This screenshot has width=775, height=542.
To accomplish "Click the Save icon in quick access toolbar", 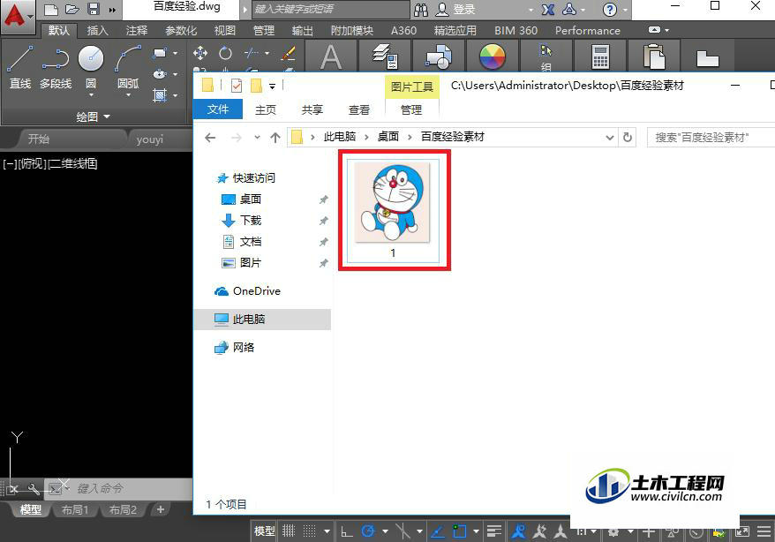I will (x=93, y=9).
